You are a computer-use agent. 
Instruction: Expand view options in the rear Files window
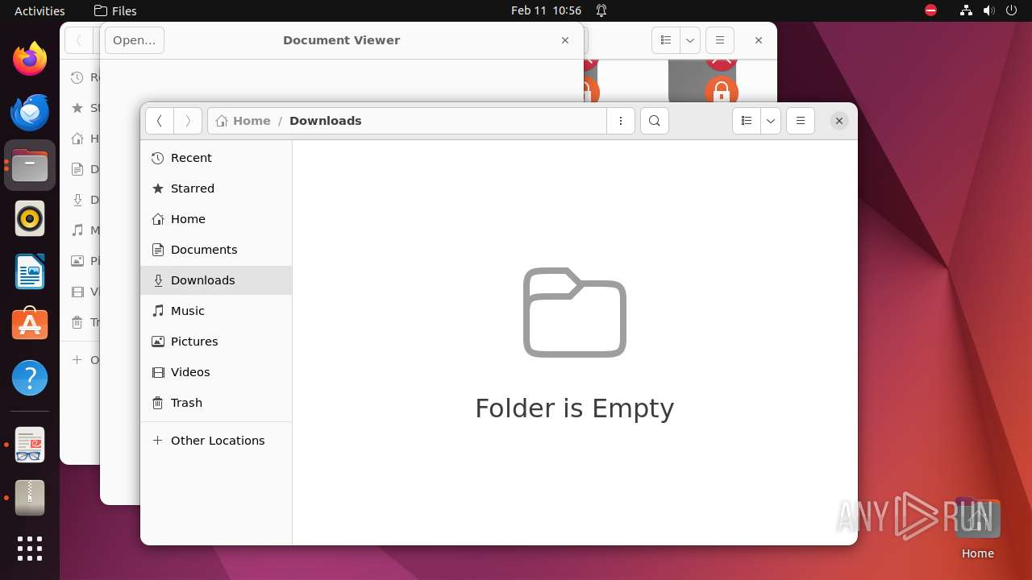pyautogui.click(x=690, y=40)
